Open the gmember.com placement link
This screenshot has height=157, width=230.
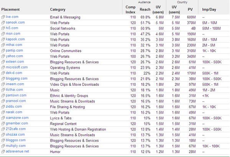click(x=17, y=123)
